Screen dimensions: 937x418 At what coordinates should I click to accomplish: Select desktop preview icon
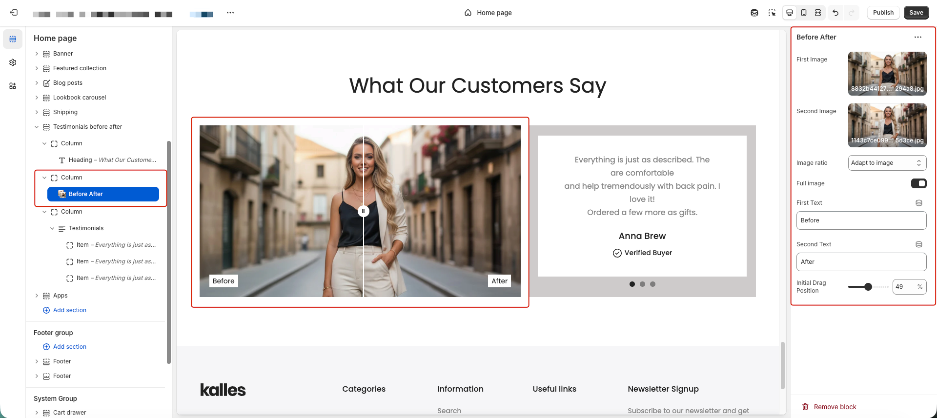click(x=789, y=13)
